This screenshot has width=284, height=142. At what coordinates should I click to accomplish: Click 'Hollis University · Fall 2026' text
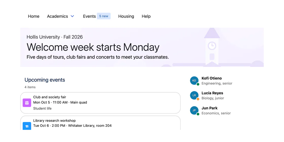(x=55, y=37)
